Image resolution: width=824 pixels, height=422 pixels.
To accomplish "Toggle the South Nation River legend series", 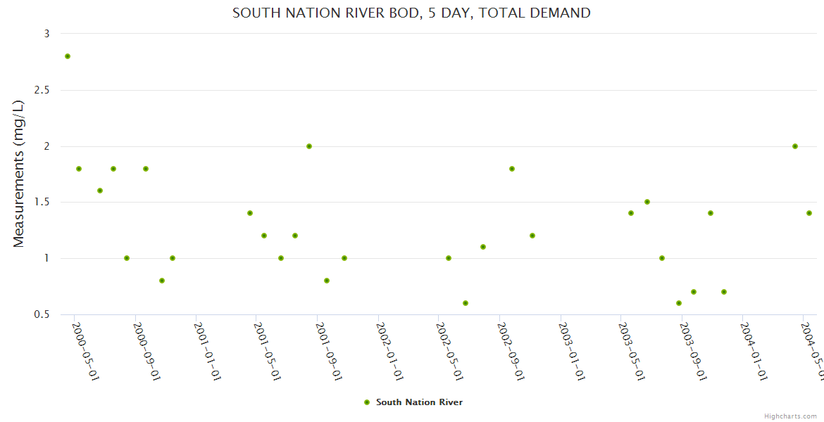I will [x=418, y=402].
